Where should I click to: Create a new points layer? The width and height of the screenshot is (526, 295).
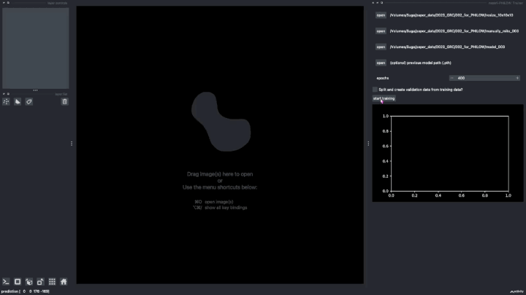[x=6, y=102]
